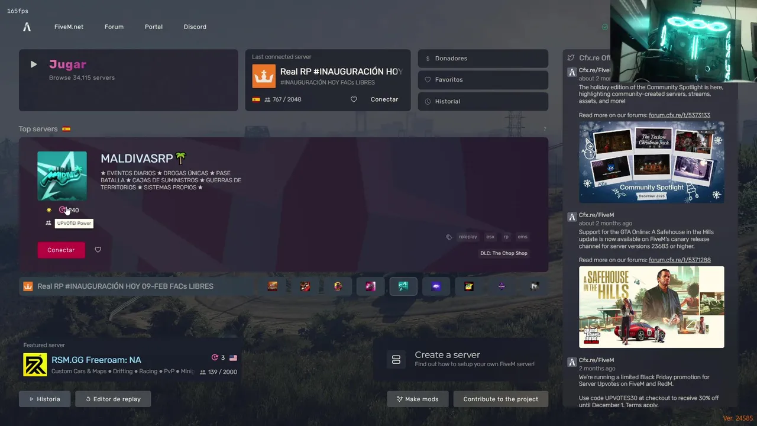This screenshot has height=426, width=757.
Task: Select the roleplay tag
Action: point(468,237)
